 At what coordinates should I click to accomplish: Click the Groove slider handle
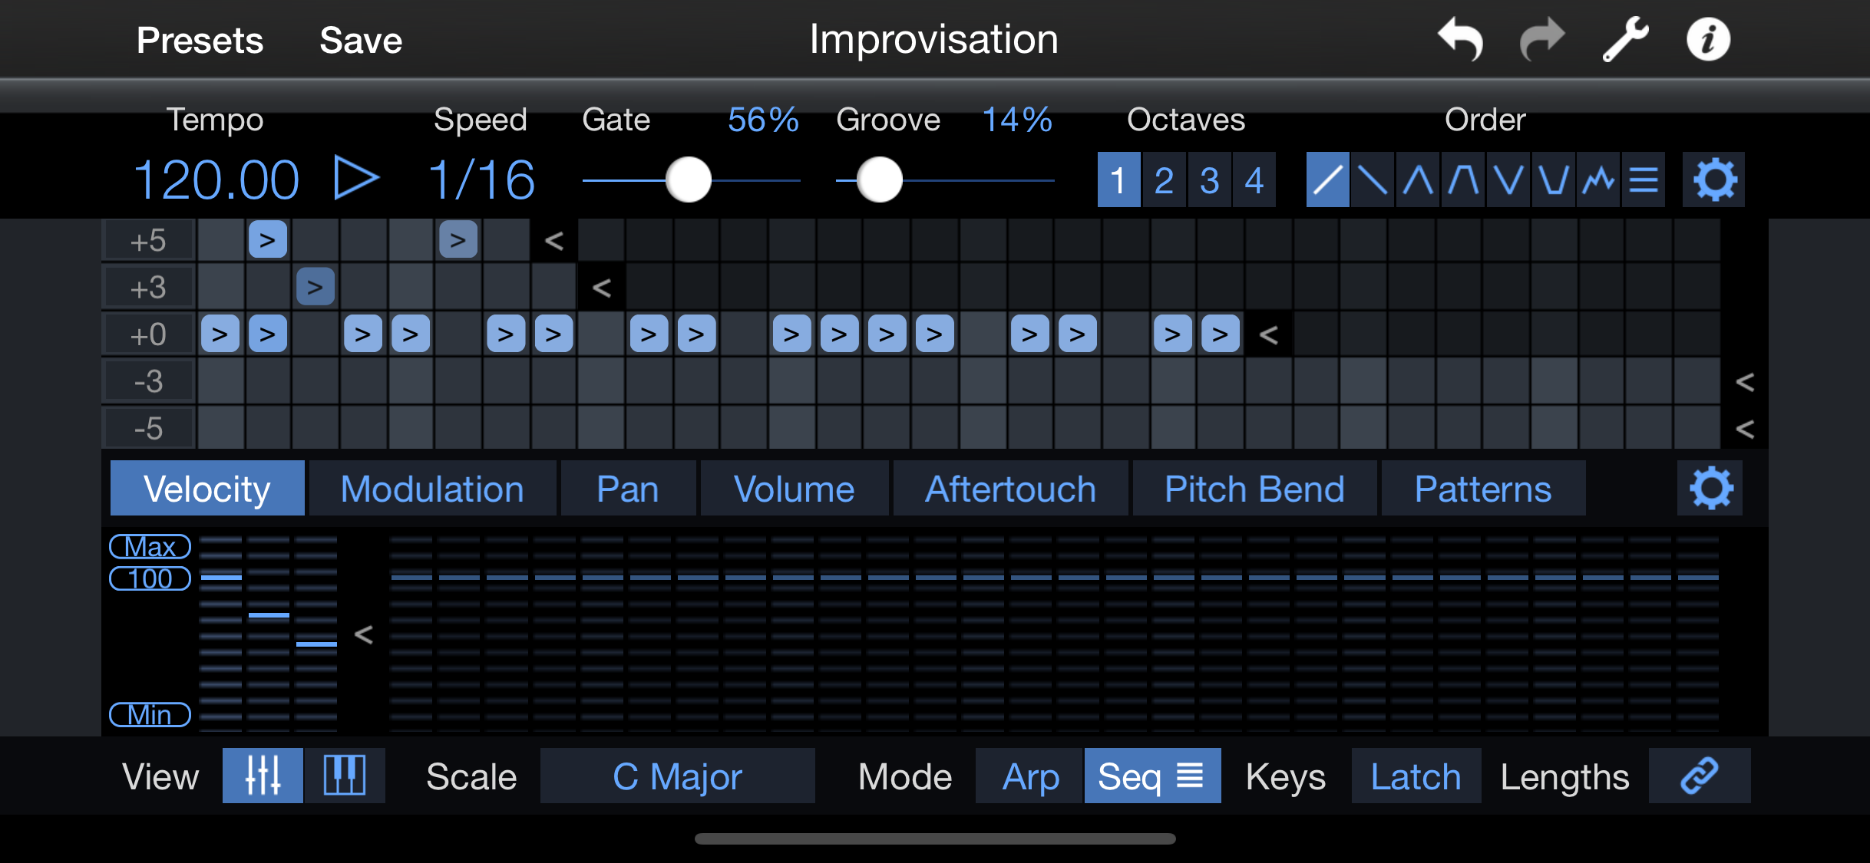pyautogui.click(x=879, y=180)
